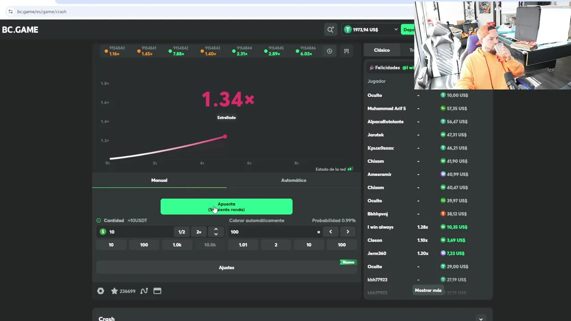Click player name I win always
Image resolution: width=571 pixels, height=321 pixels.
tap(381, 227)
